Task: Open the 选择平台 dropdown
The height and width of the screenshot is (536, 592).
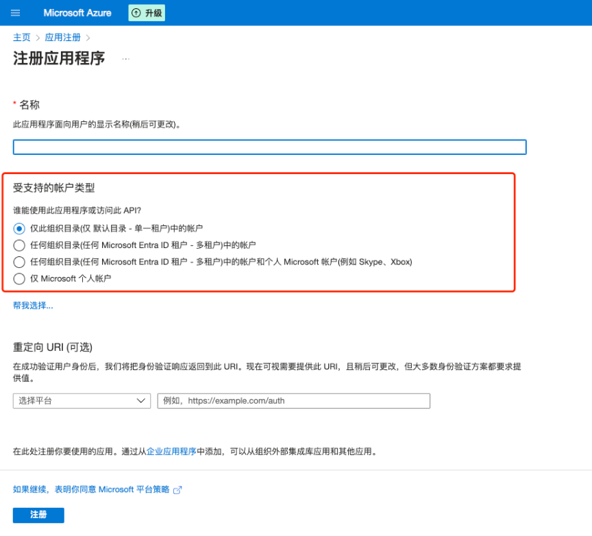Action: point(82,401)
